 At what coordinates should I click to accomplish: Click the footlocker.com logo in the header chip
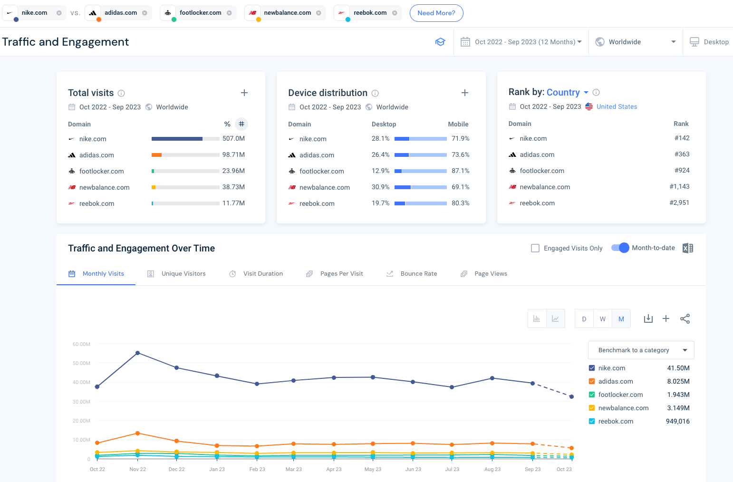[x=168, y=13]
